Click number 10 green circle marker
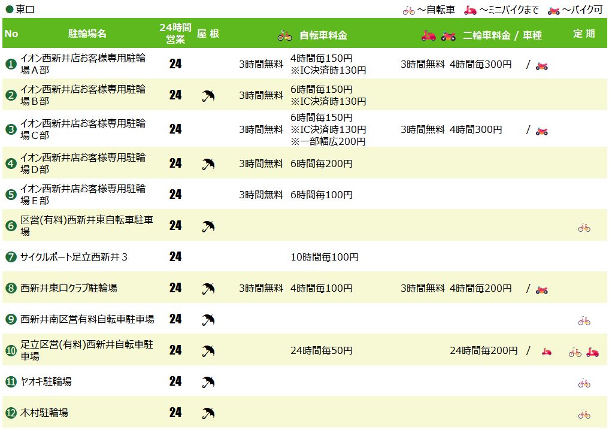 click(x=11, y=350)
